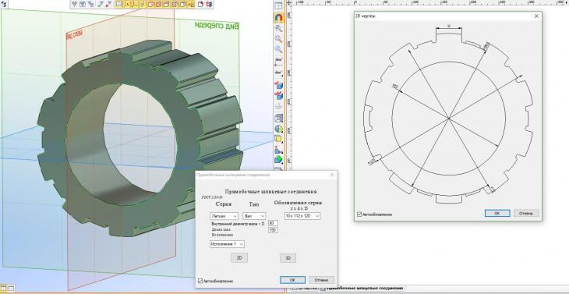Click the grey funnel selection filter icon
This screenshot has width=569, height=294.
click(75, 5)
